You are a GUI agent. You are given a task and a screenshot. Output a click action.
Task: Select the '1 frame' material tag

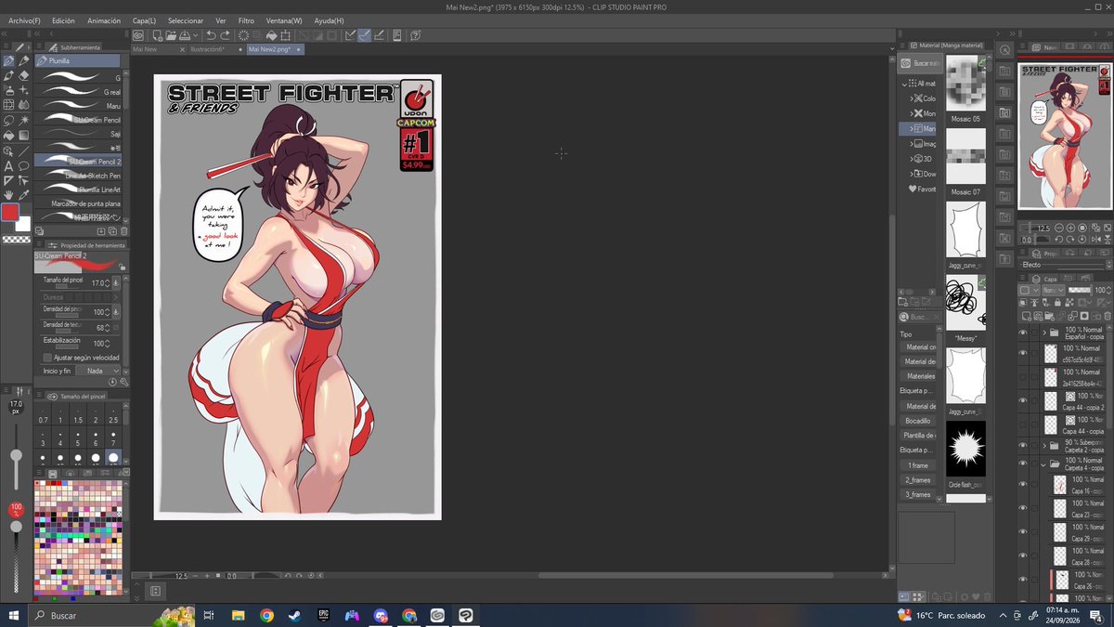(918, 465)
